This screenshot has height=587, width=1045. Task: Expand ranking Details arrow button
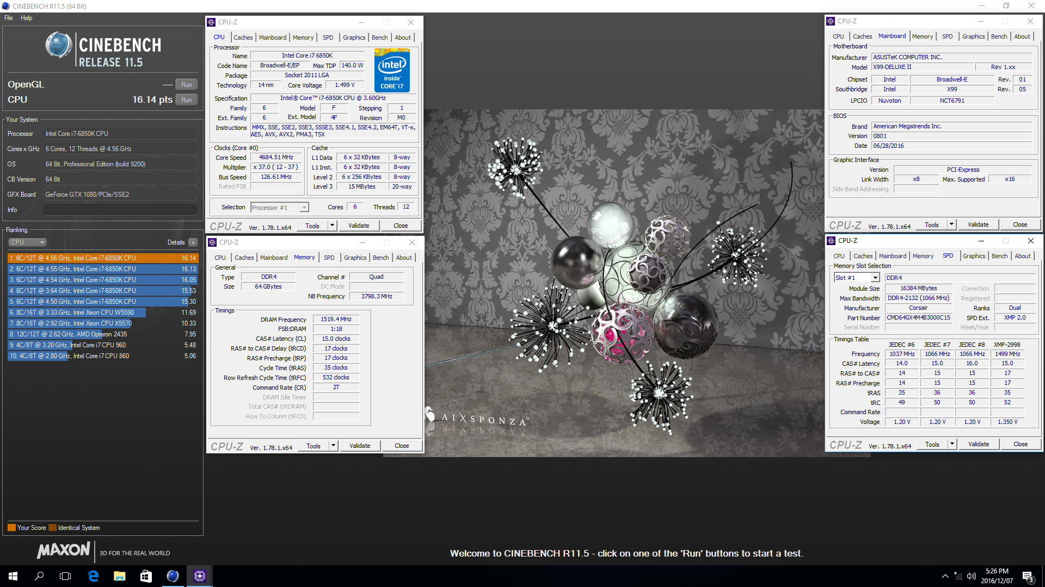coord(193,242)
